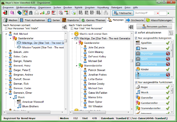Click the Titelsuche button
177x122 pixels.
(122, 13)
